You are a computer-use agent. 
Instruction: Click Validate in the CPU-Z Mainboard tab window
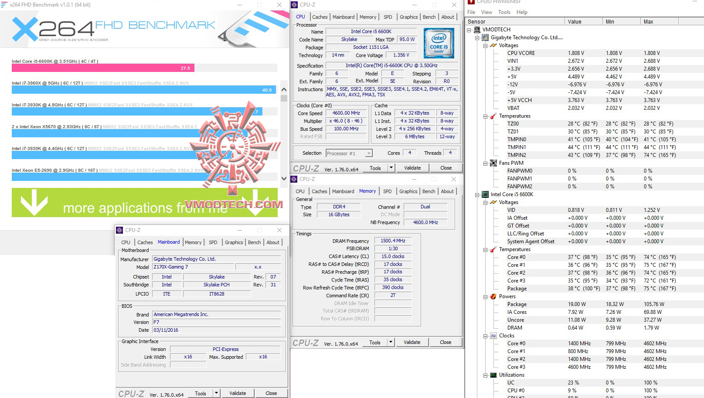click(x=238, y=393)
